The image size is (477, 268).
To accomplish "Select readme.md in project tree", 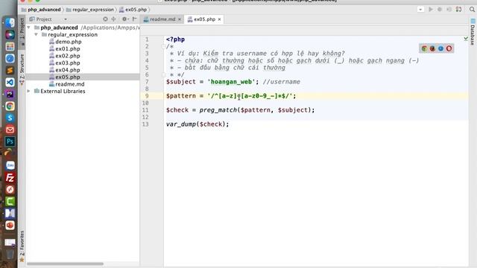I will click(x=69, y=84).
